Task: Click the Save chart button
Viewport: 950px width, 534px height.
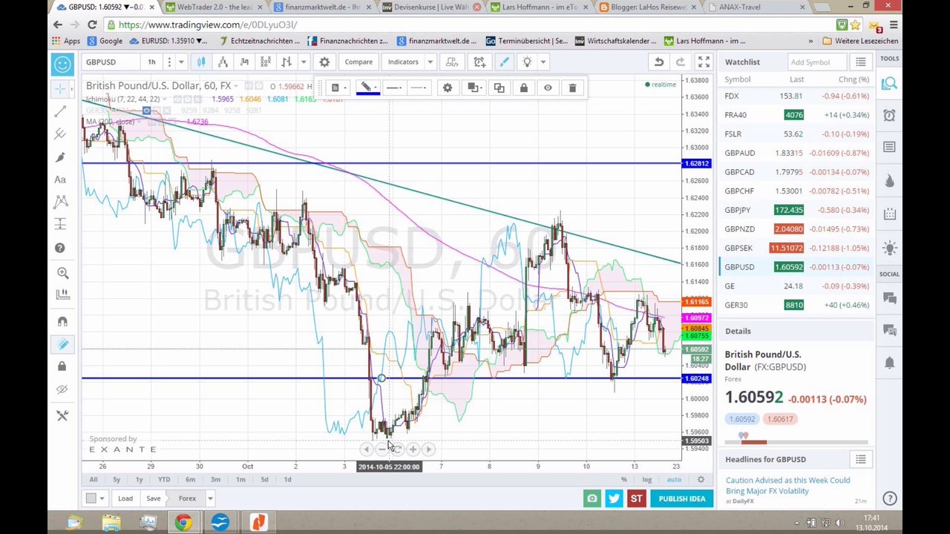Action: [153, 498]
